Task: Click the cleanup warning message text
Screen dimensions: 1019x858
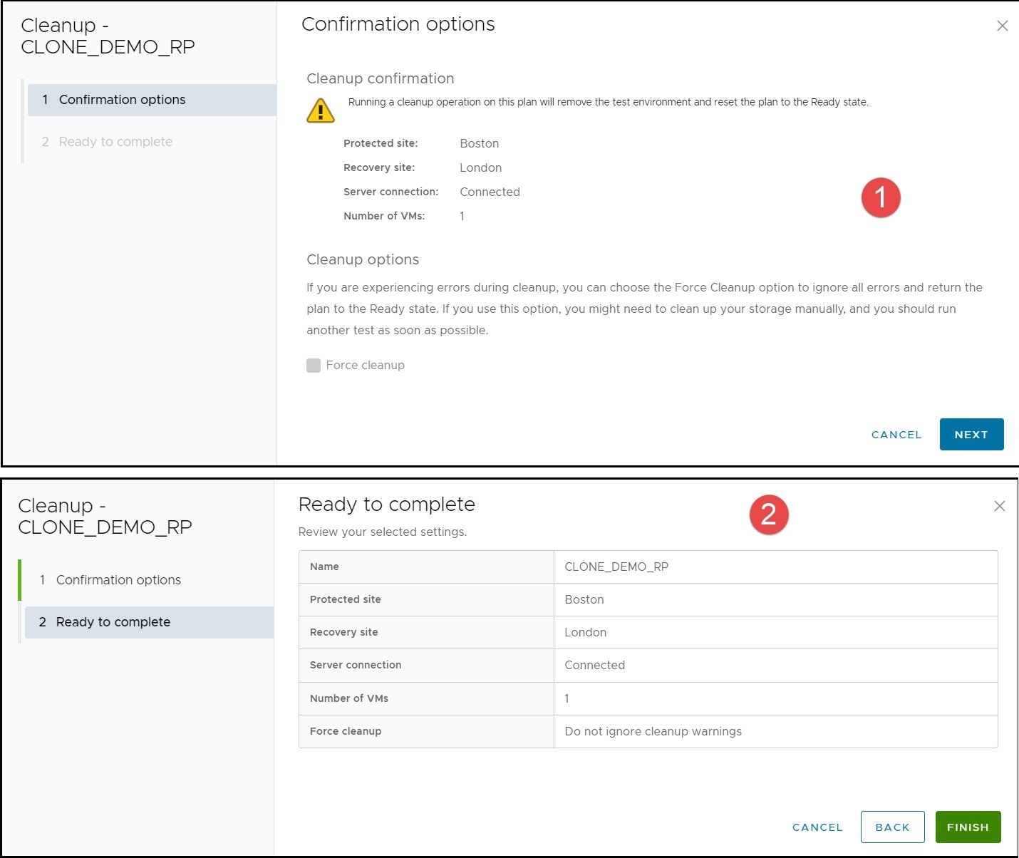Action: [608, 102]
